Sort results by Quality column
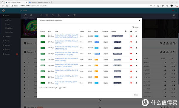Image resolution: width=179 pixels, height=108 pixels. tap(114, 31)
